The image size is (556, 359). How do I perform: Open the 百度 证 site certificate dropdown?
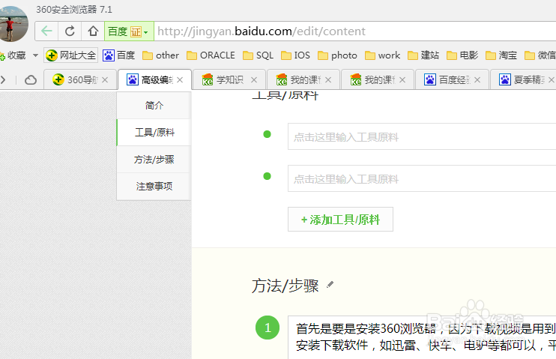129,31
